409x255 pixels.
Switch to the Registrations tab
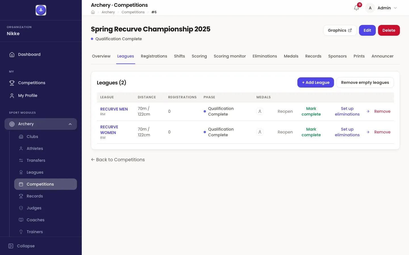[154, 56]
